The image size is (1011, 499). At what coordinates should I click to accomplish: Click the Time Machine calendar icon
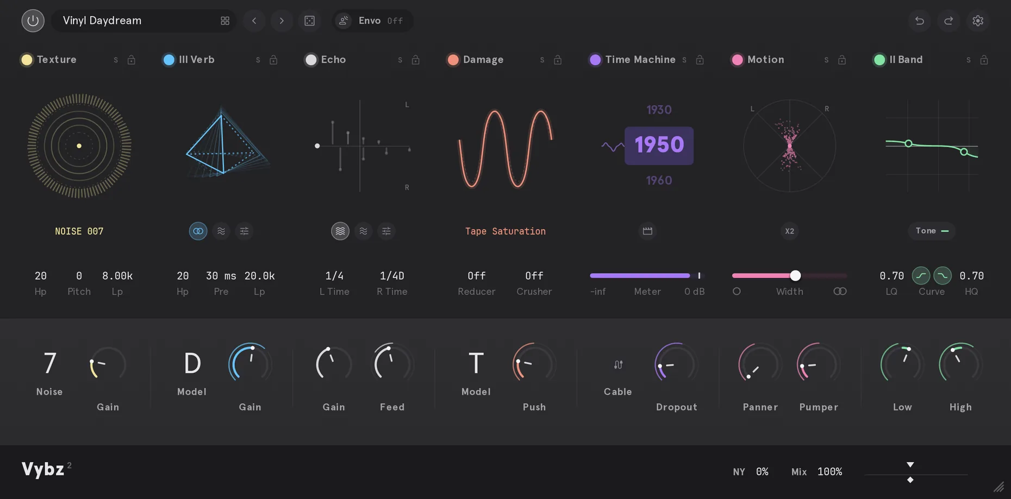(x=647, y=231)
